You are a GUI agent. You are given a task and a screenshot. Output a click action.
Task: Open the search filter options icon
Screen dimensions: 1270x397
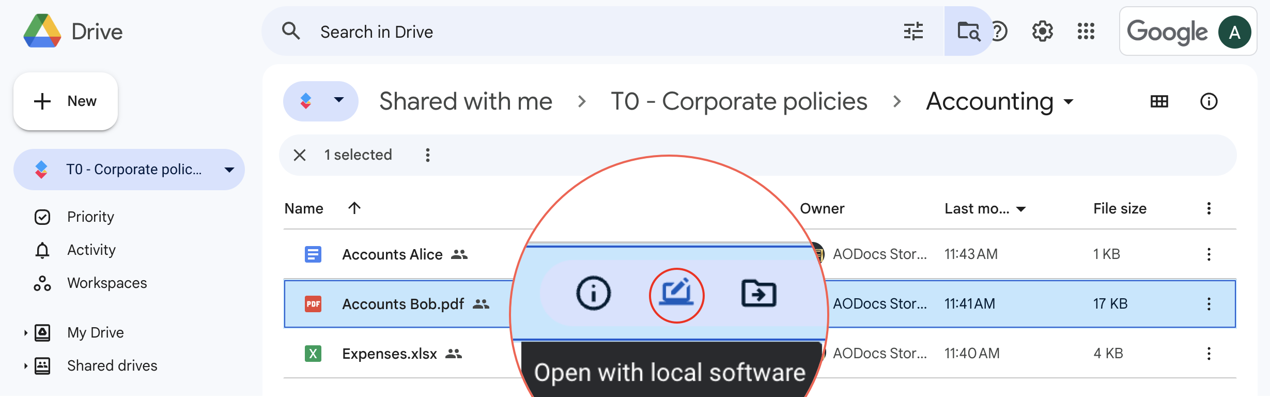tap(913, 32)
